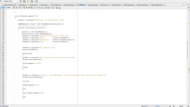
Task: Open the default config dropdown
Action: coord(11,1)
